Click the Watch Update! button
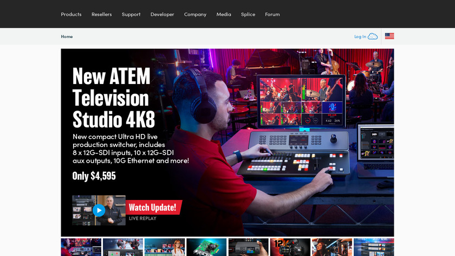The image size is (455, 256). coord(154,207)
